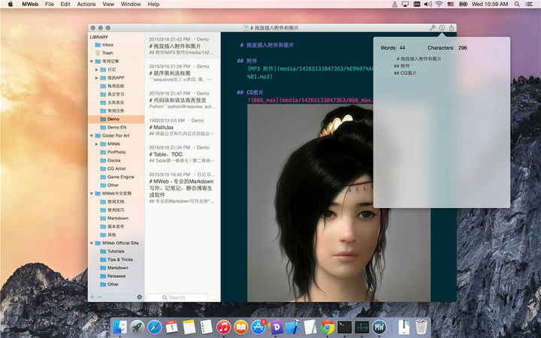Viewport: 541px width, 338px height.
Task: Collapse the MWeb中文官网 category
Action: [x=92, y=194]
